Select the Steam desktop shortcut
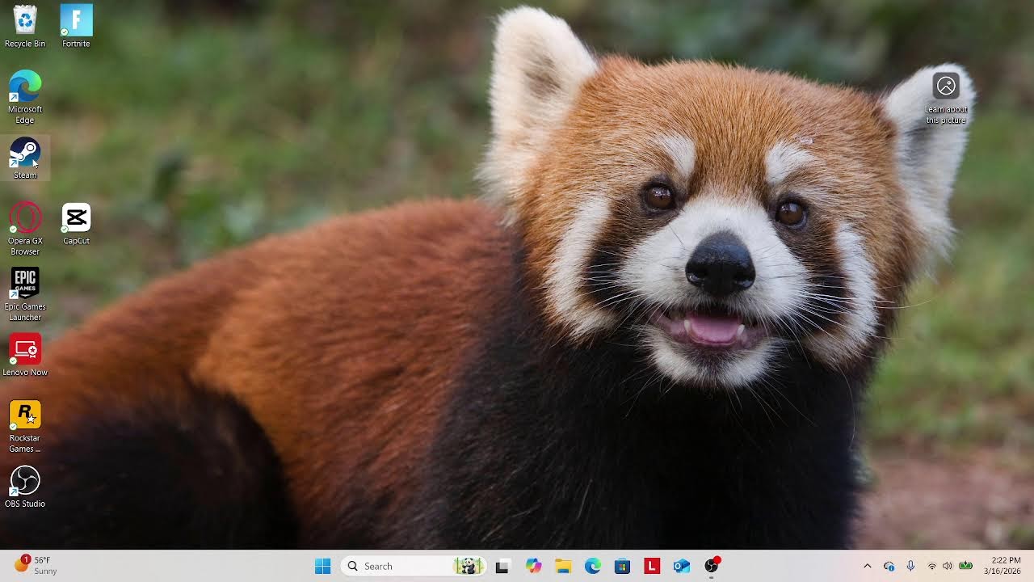The image size is (1034, 582). click(x=25, y=158)
